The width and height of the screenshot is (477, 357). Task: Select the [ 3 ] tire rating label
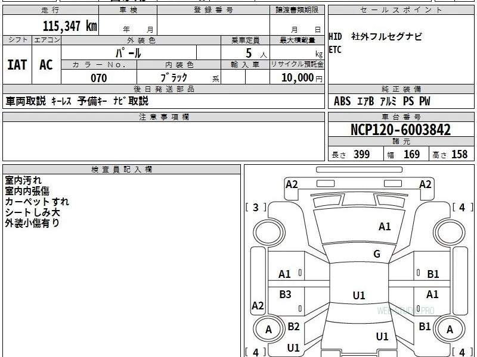click(x=256, y=207)
